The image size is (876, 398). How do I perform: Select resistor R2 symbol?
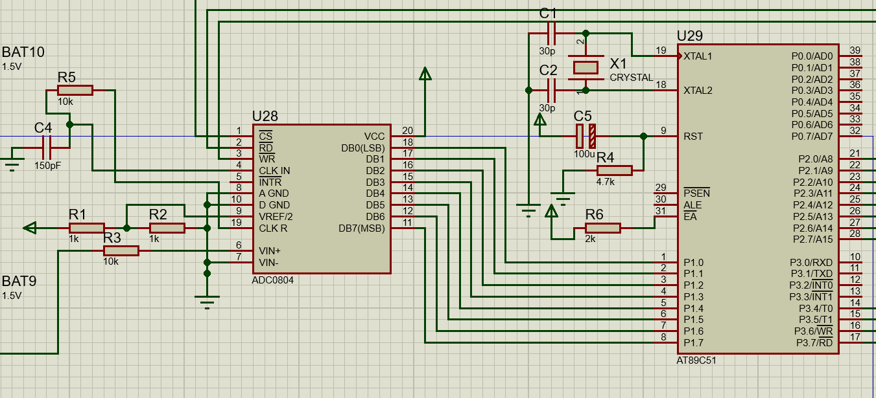tap(167, 228)
